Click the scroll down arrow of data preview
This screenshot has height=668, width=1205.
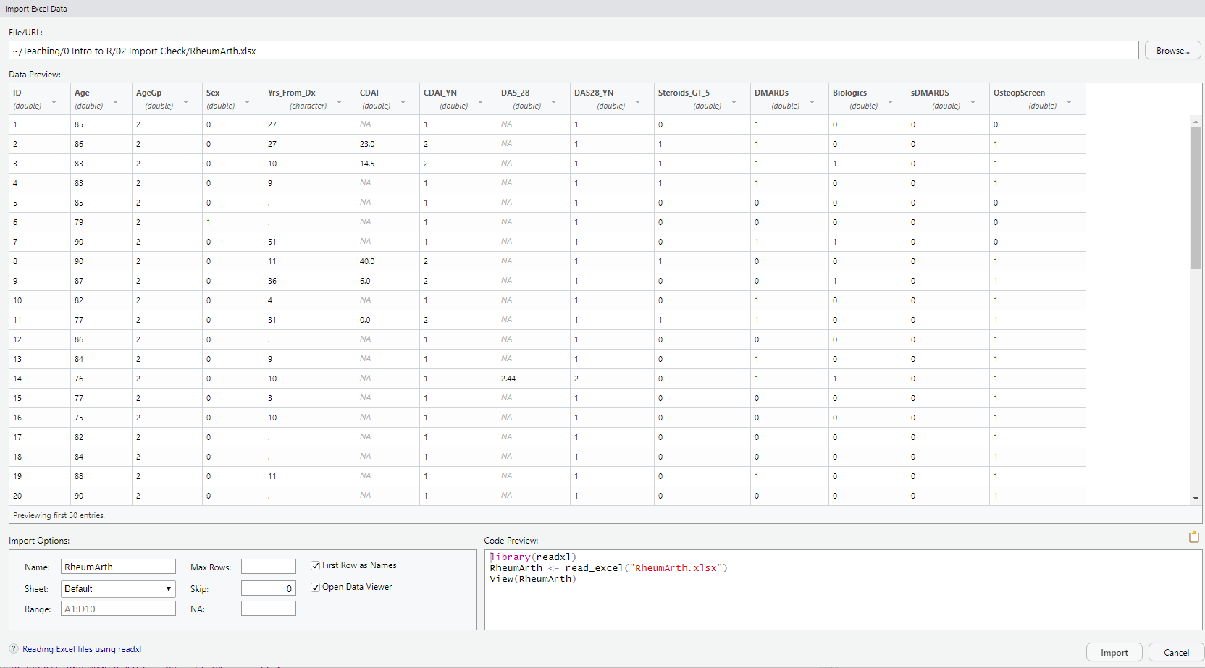click(1196, 498)
